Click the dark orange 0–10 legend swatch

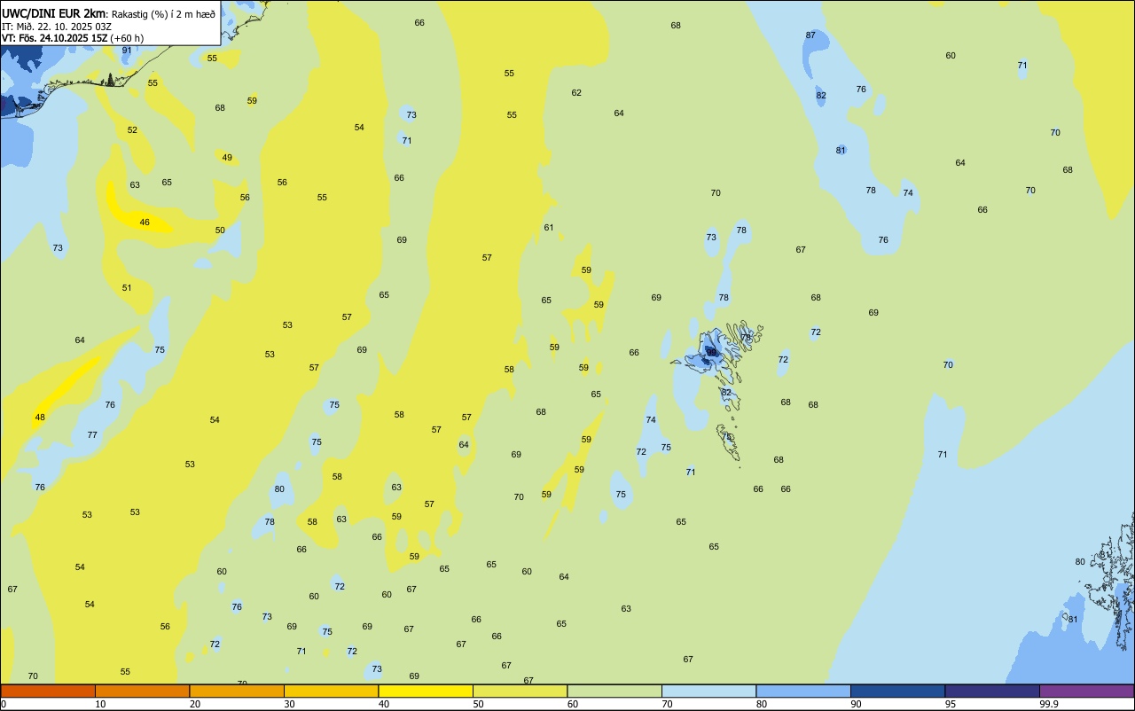[x=48, y=691]
